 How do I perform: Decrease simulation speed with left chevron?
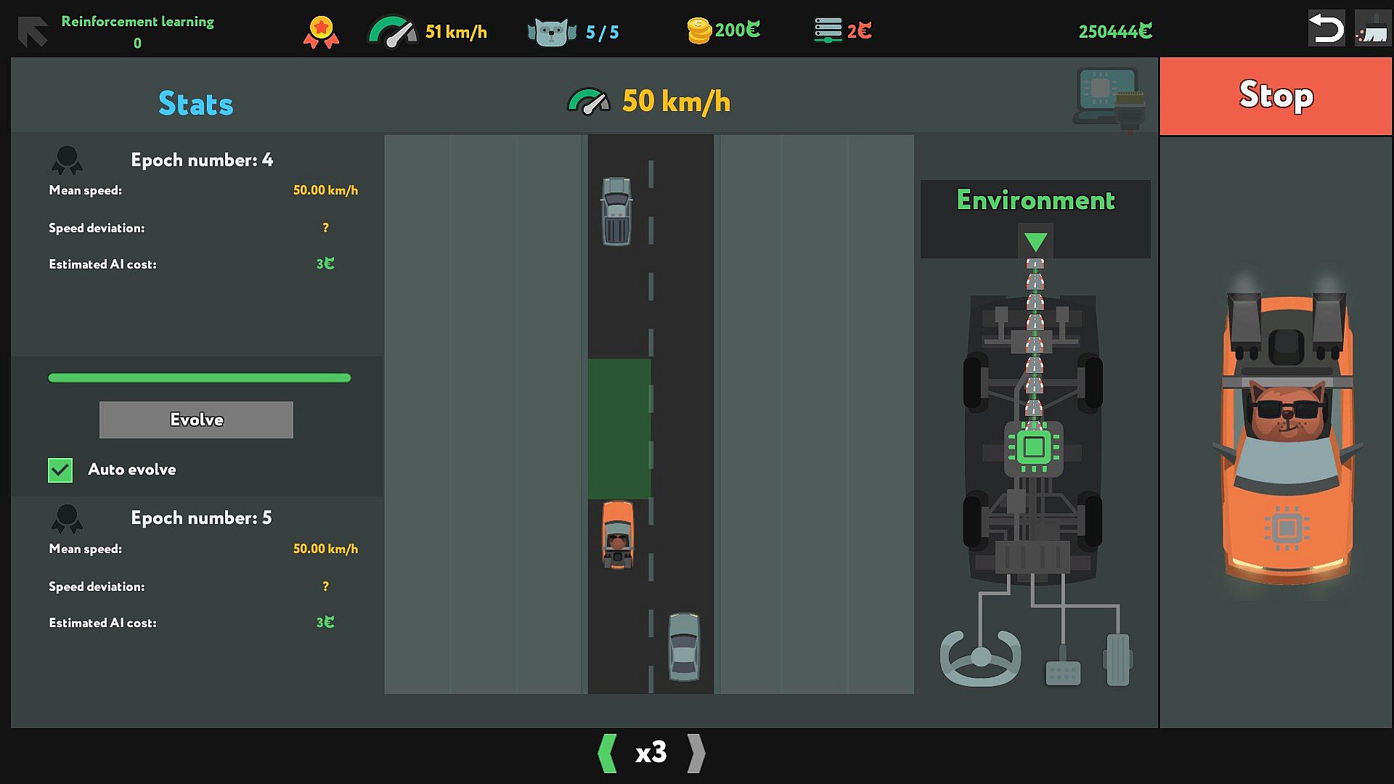click(x=607, y=753)
